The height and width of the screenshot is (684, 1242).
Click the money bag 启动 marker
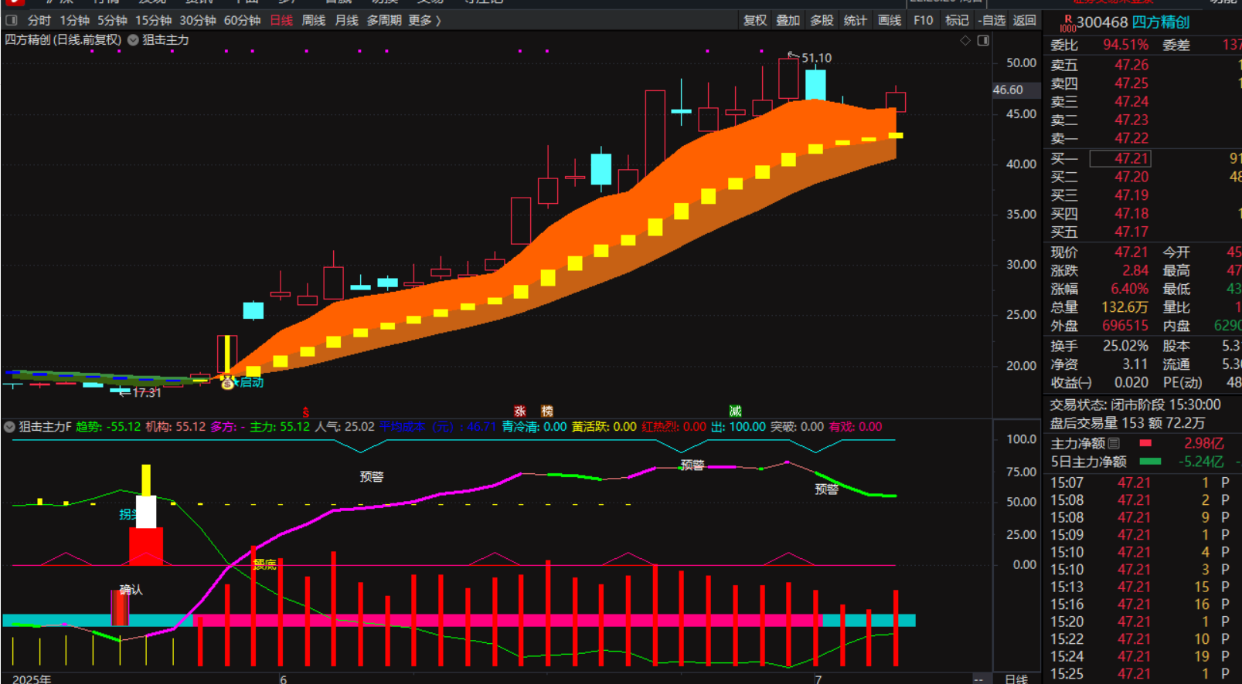pos(227,383)
